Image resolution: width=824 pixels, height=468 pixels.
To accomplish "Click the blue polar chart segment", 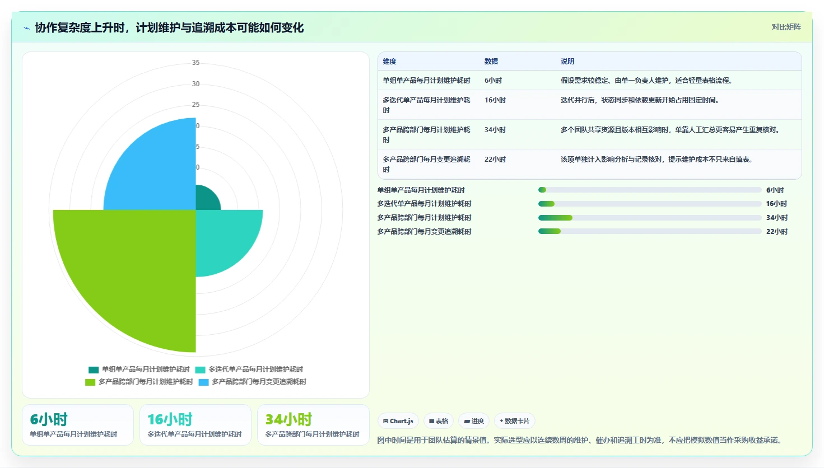I will coord(157,171).
